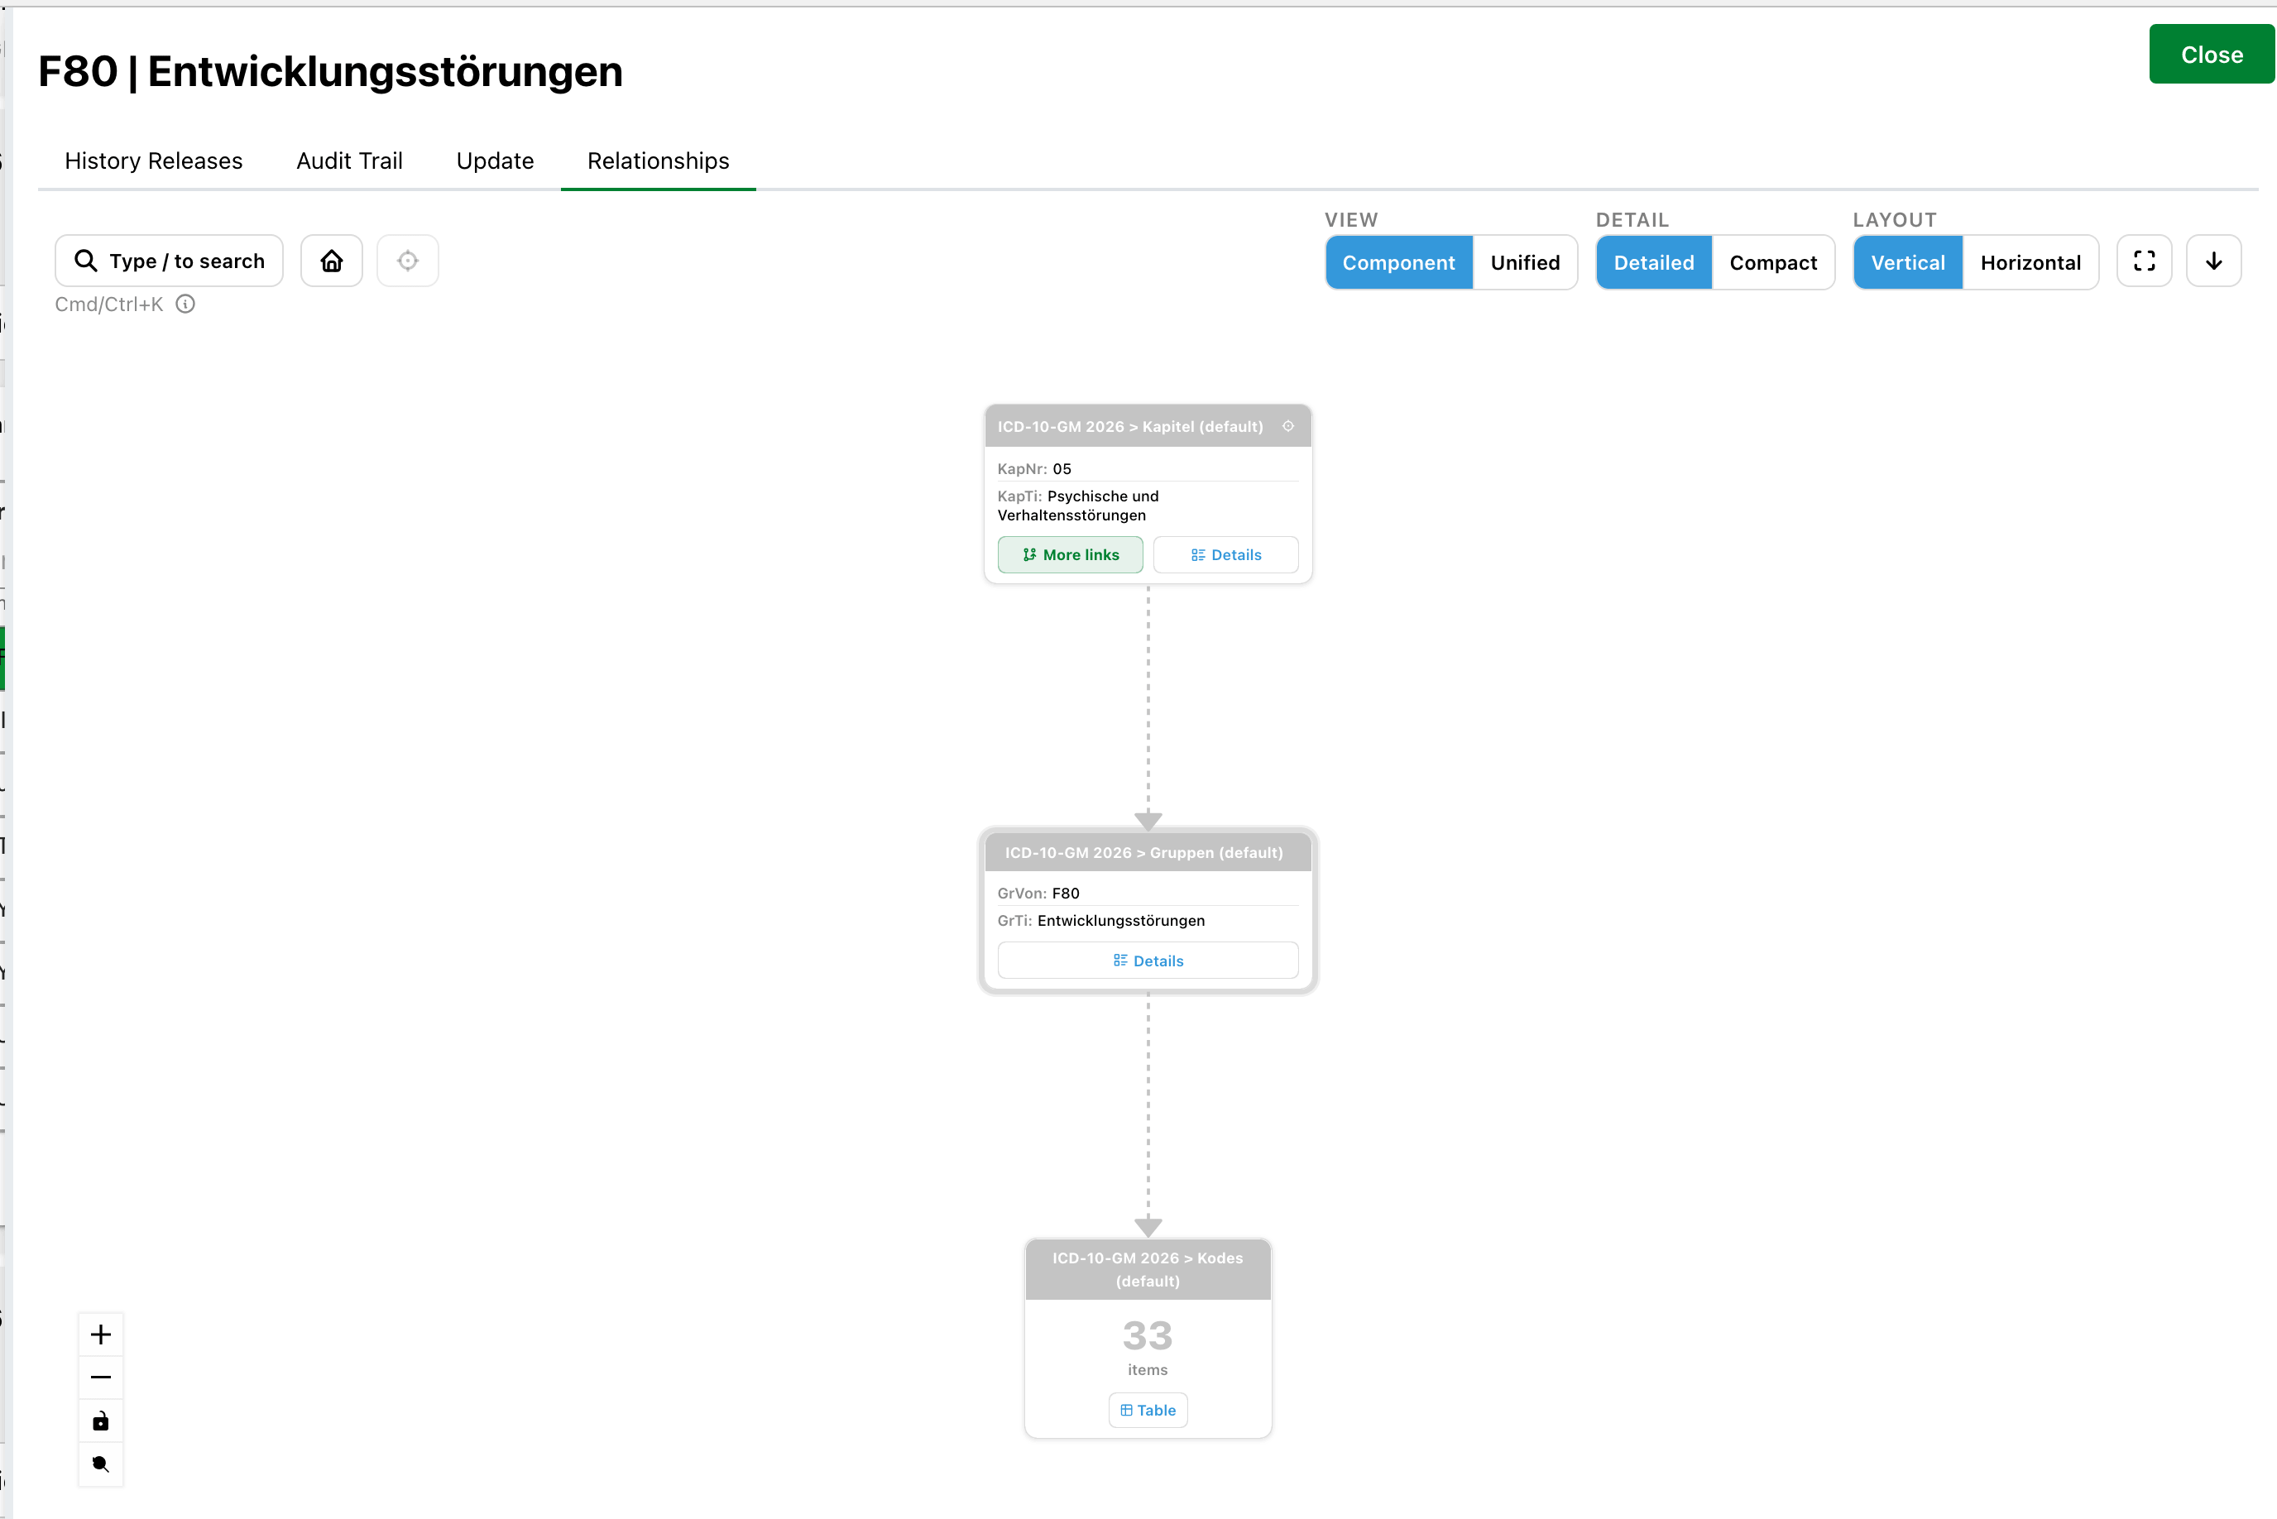Click the info icon next to Cmd/Ctrl+K
The width and height of the screenshot is (2277, 1519).
click(x=185, y=304)
